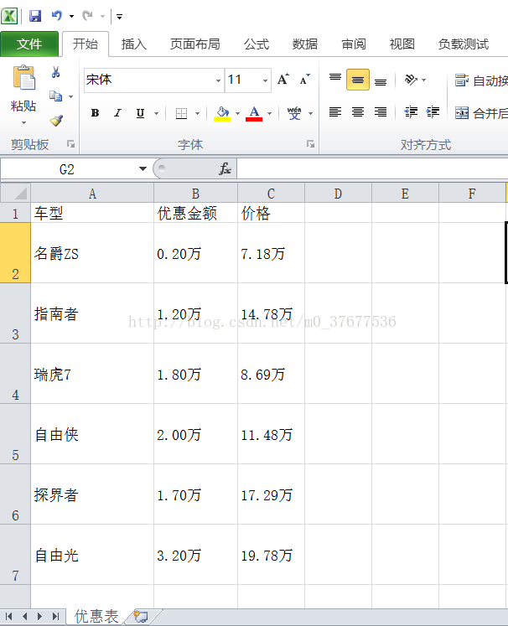Decrease indent icon
This screenshot has height=626, width=508.
411,112
